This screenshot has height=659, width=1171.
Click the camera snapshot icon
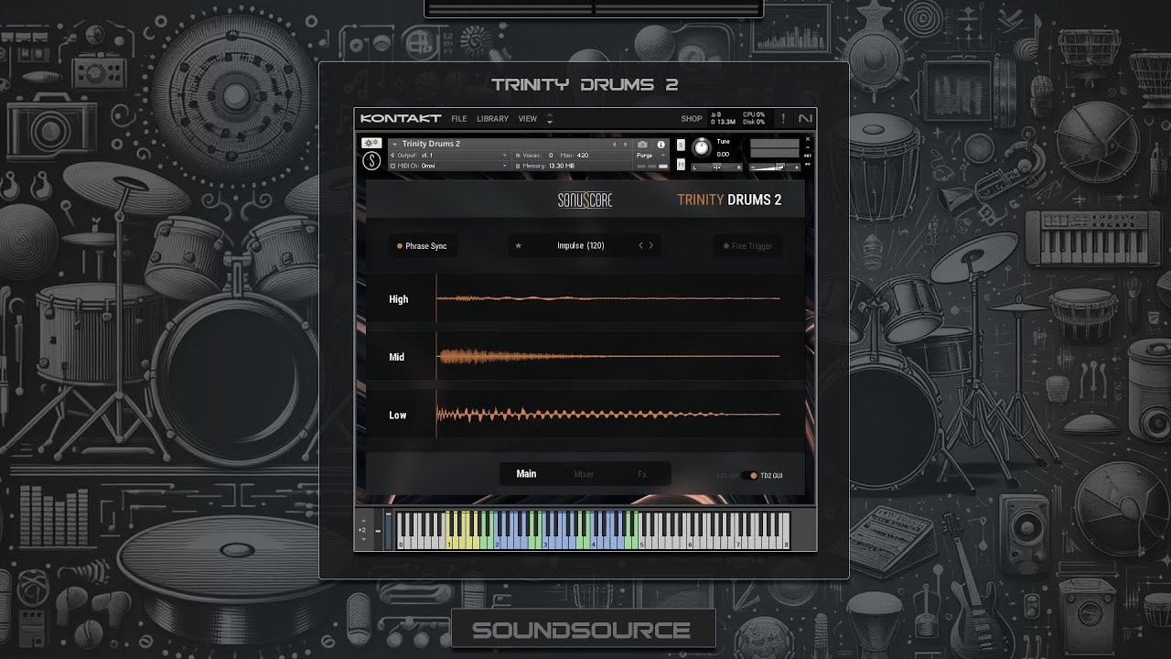pos(642,145)
